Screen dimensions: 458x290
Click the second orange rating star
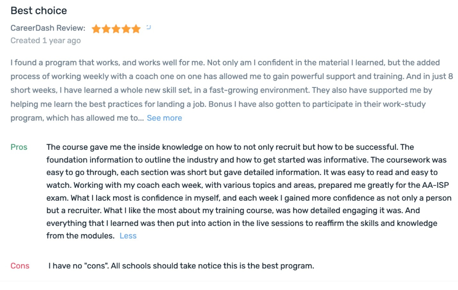106,28
